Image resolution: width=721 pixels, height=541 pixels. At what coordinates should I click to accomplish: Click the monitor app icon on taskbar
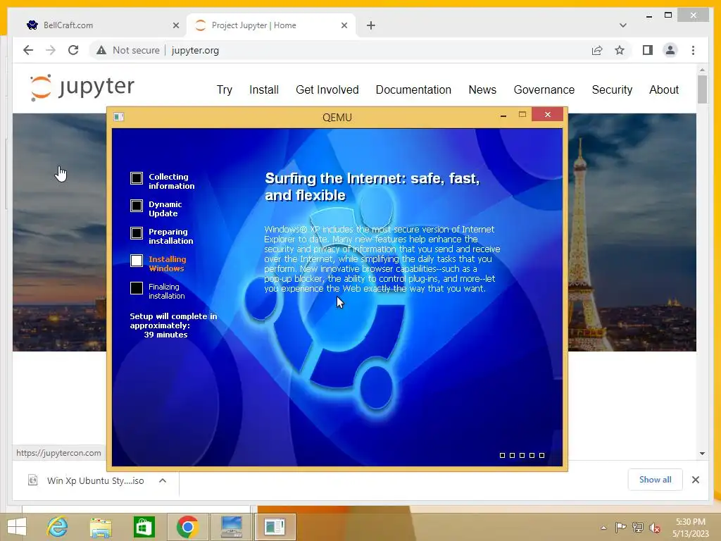(x=231, y=527)
